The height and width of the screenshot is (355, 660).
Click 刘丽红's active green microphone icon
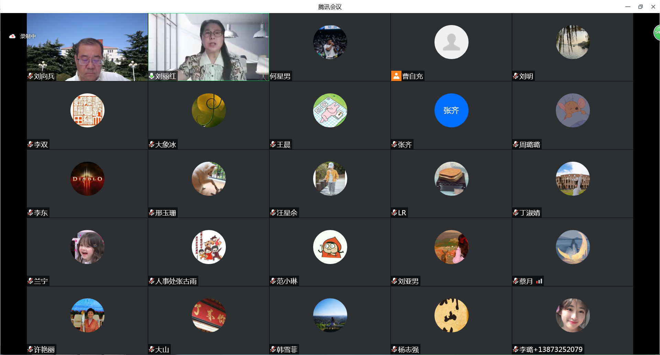pyautogui.click(x=152, y=76)
